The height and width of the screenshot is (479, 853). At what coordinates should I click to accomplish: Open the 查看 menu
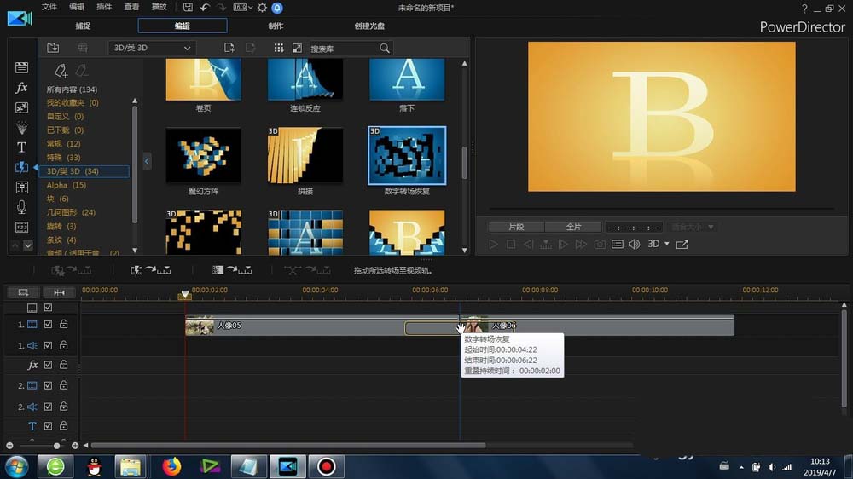point(131,7)
